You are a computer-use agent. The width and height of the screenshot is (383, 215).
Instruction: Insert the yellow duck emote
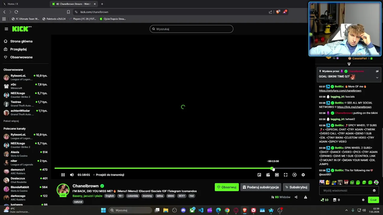pyautogui.click(x=328, y=182)
